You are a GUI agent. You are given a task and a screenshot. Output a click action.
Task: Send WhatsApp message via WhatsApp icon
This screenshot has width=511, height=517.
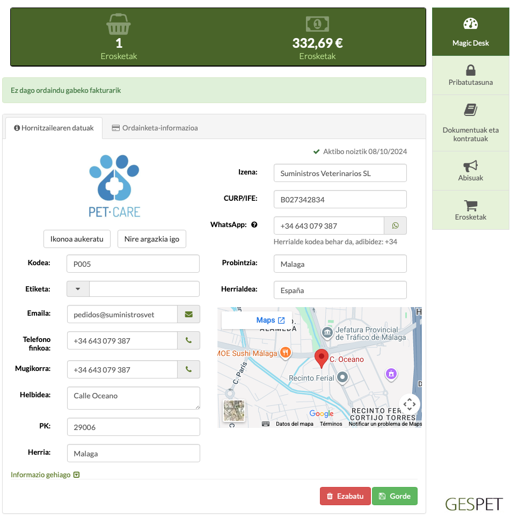pos(395,225)
